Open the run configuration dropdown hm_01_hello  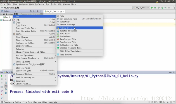(x=141, y=8)
